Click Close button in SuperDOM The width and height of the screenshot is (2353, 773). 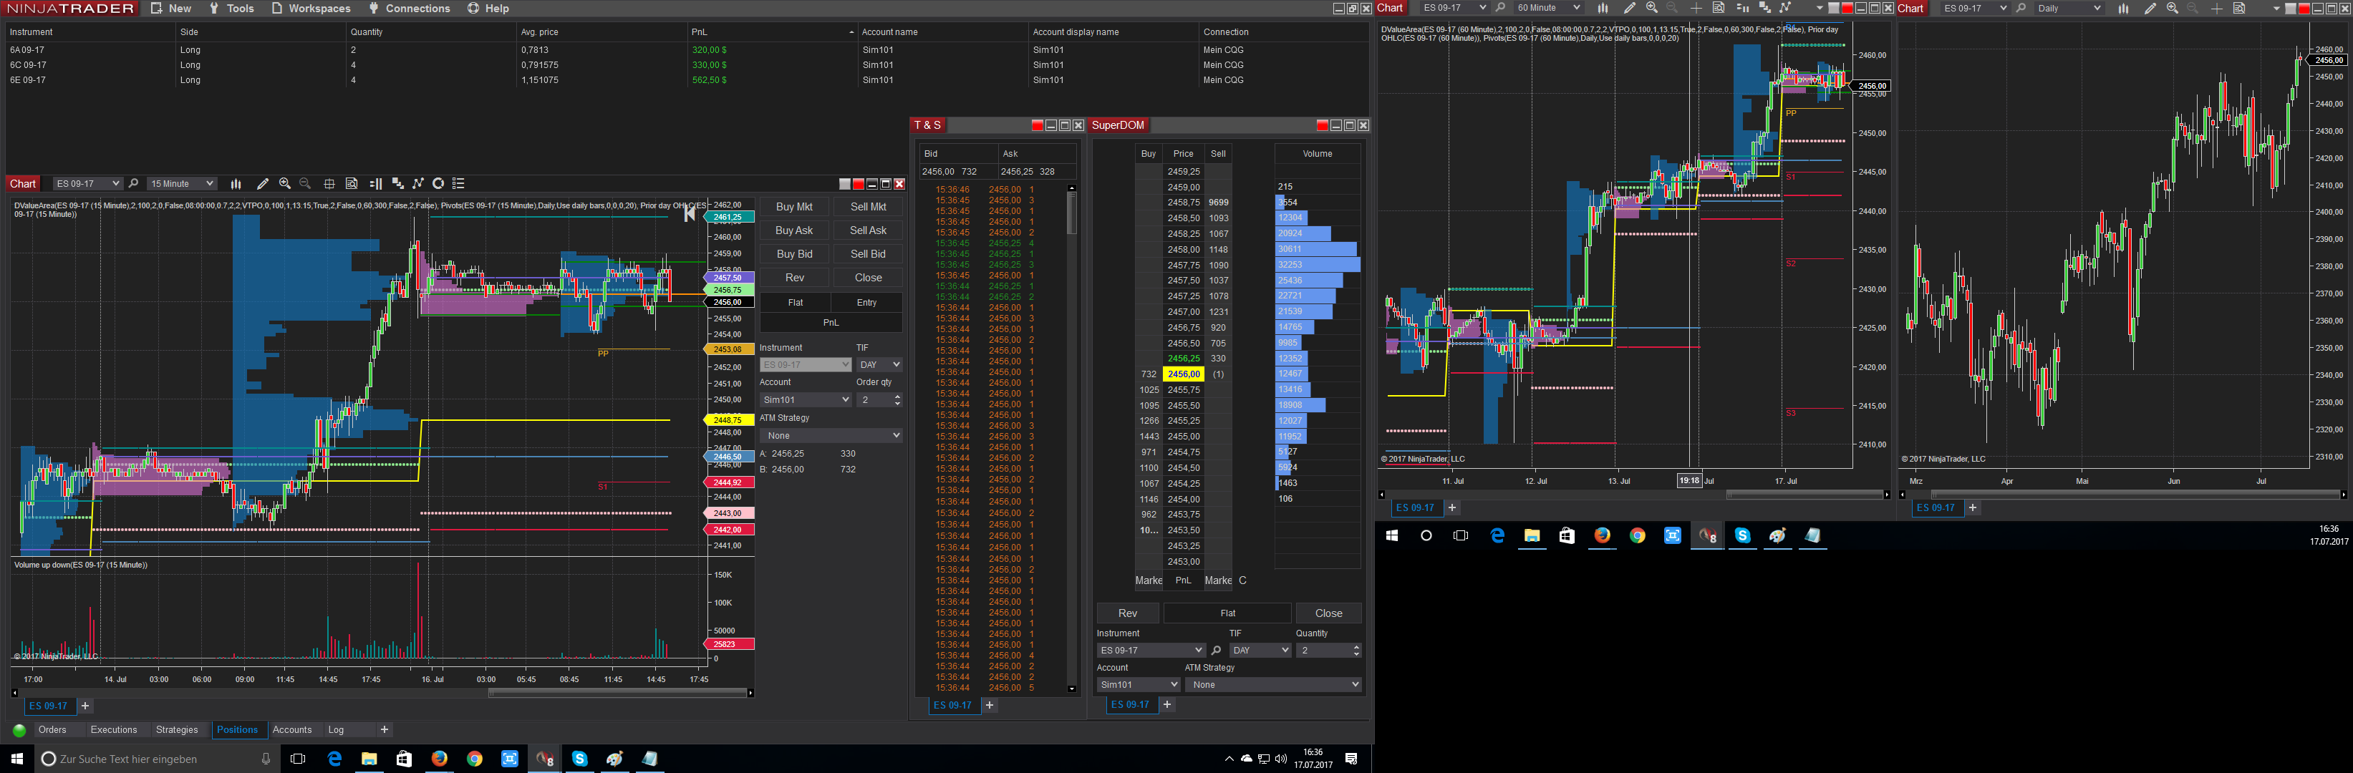[1329, 613]
